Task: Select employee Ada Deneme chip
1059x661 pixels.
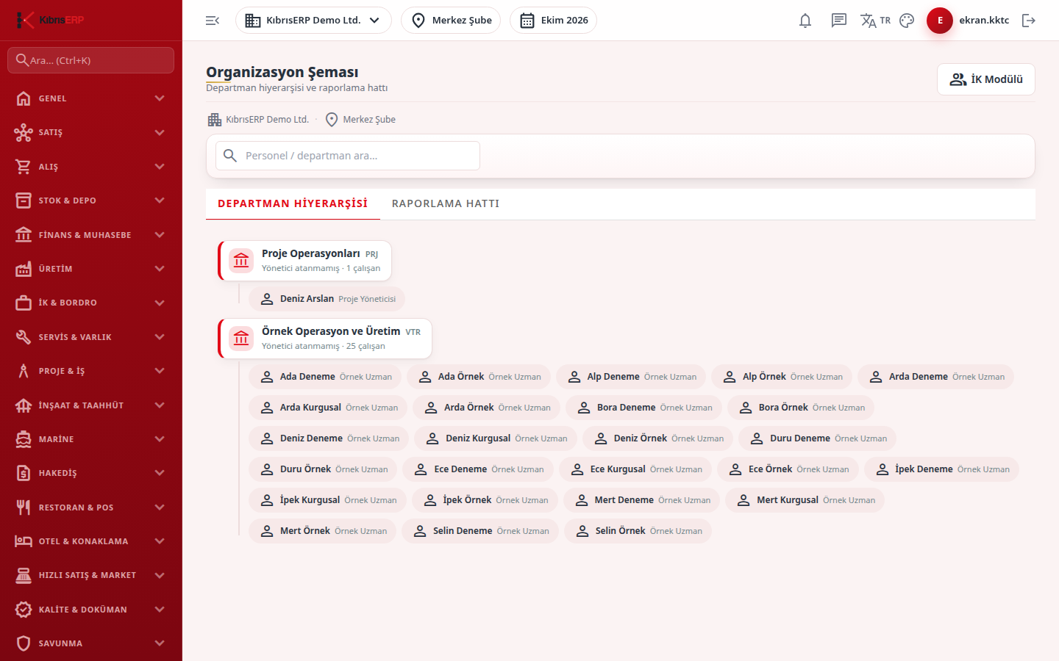Action: (x=325, y=377)
